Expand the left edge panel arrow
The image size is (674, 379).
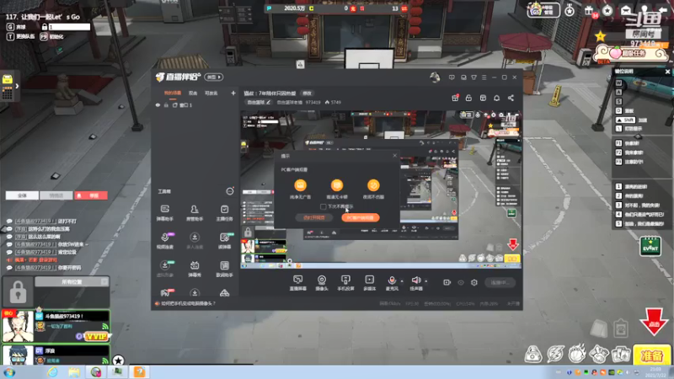17,86
